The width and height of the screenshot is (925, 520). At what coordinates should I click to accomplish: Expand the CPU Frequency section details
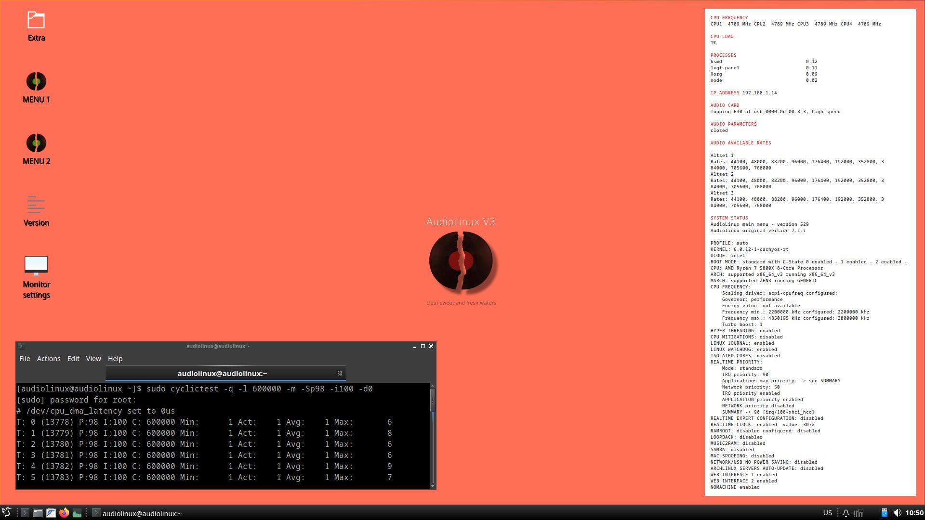pyautogui.click(x=730, y=286)
